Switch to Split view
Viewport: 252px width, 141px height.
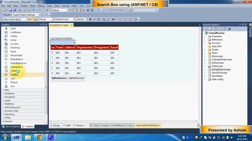pos(67,125)
